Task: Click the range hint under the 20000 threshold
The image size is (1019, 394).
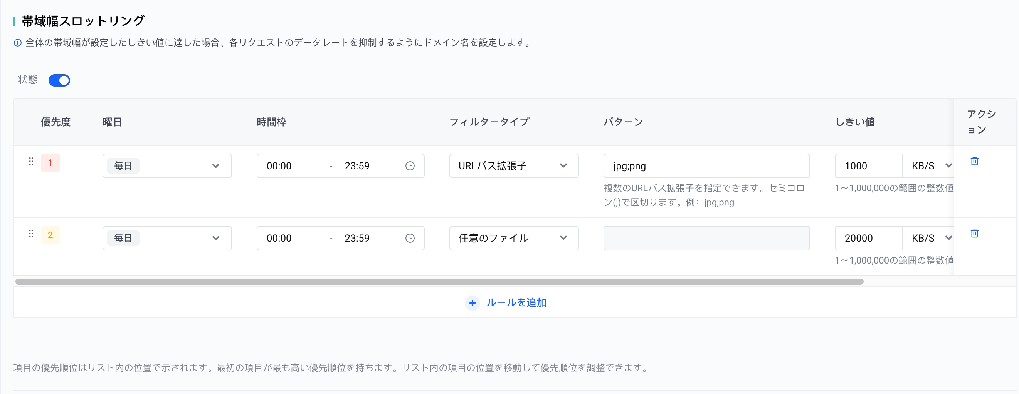Action: tap(895, 260)
